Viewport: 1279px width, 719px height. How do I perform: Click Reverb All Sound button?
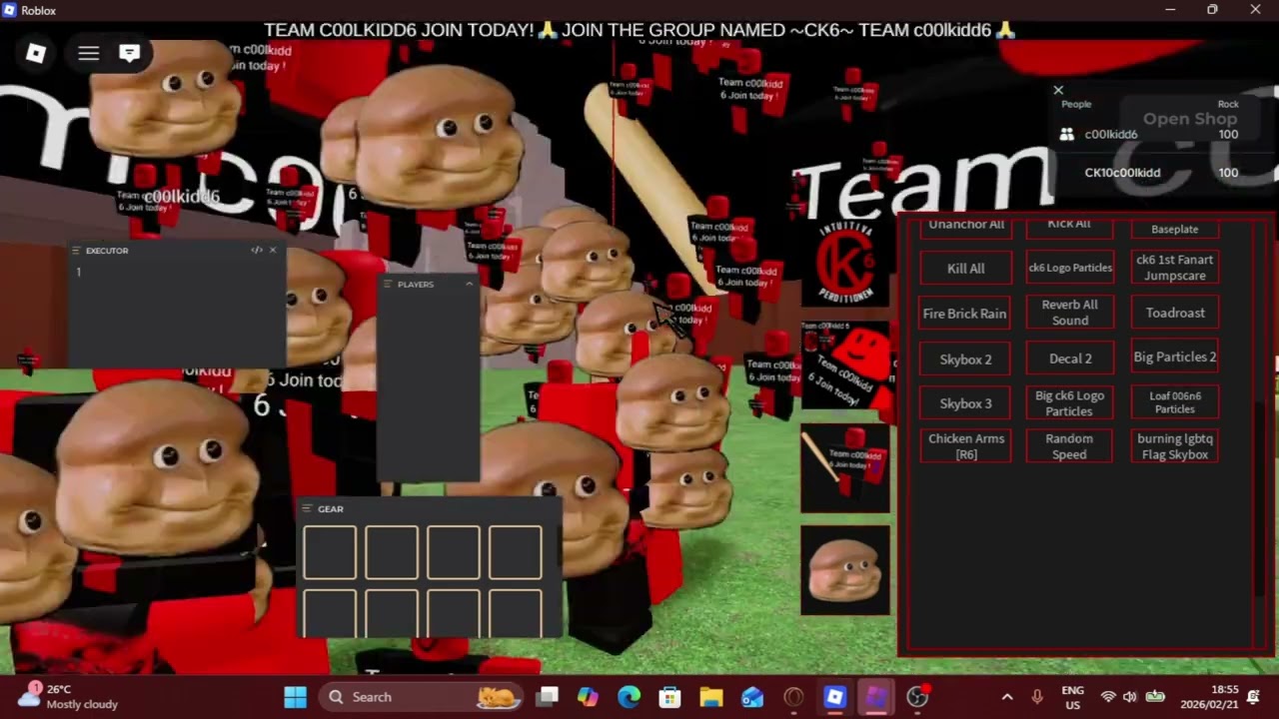coord(1070,313)
